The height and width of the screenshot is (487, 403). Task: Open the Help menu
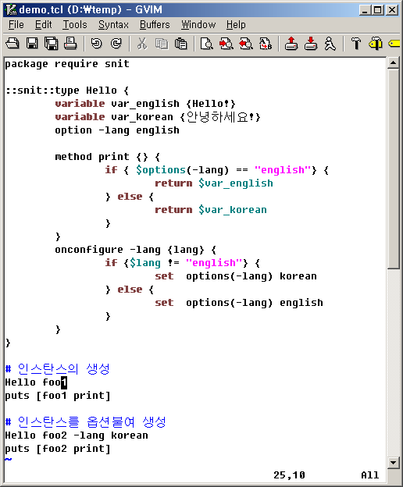coord(236,24)
